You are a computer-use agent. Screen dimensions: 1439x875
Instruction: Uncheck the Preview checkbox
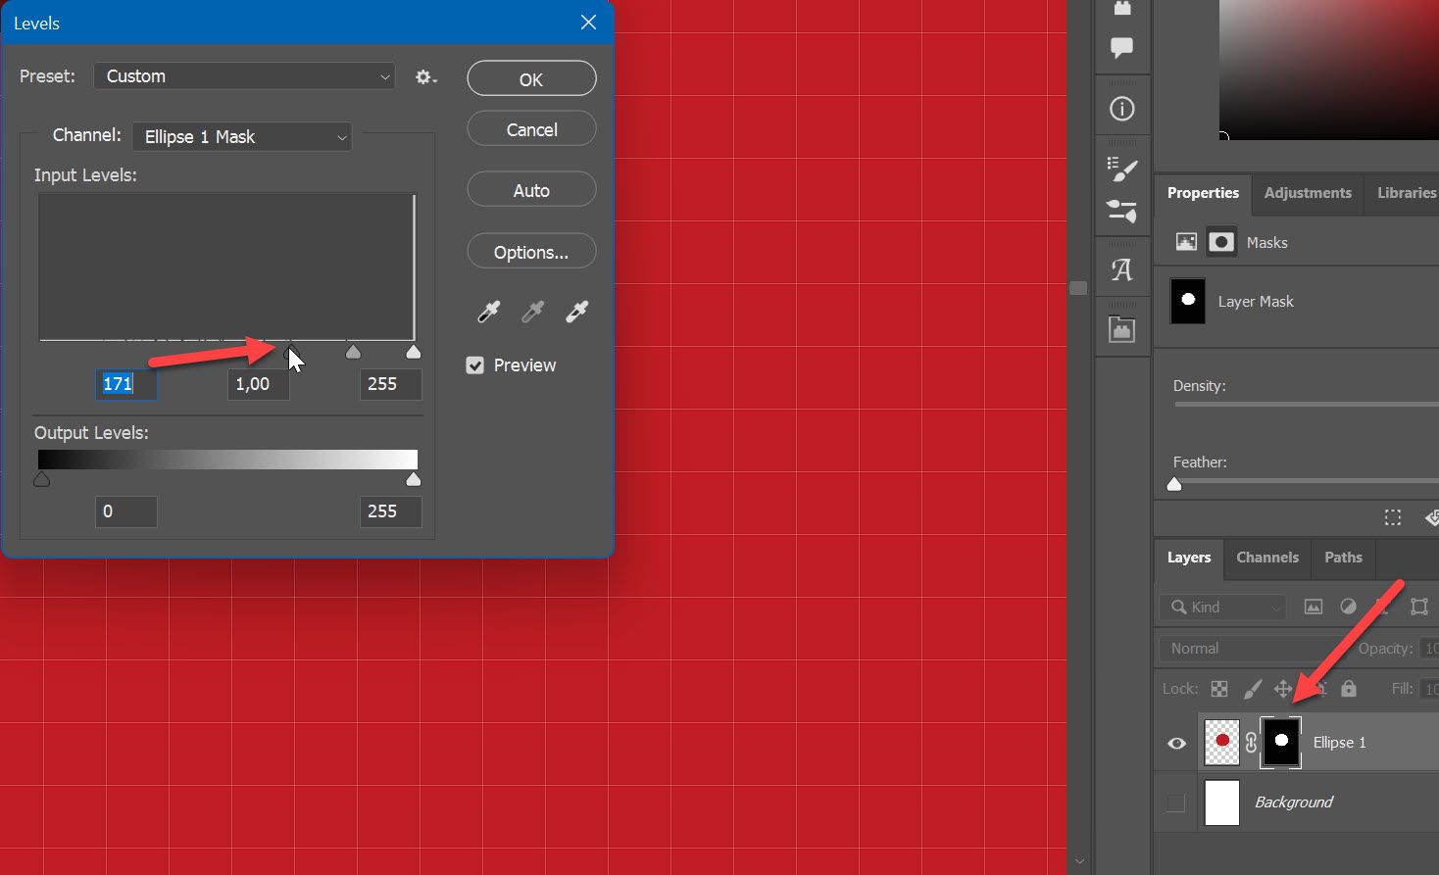(x=475, y=365)
